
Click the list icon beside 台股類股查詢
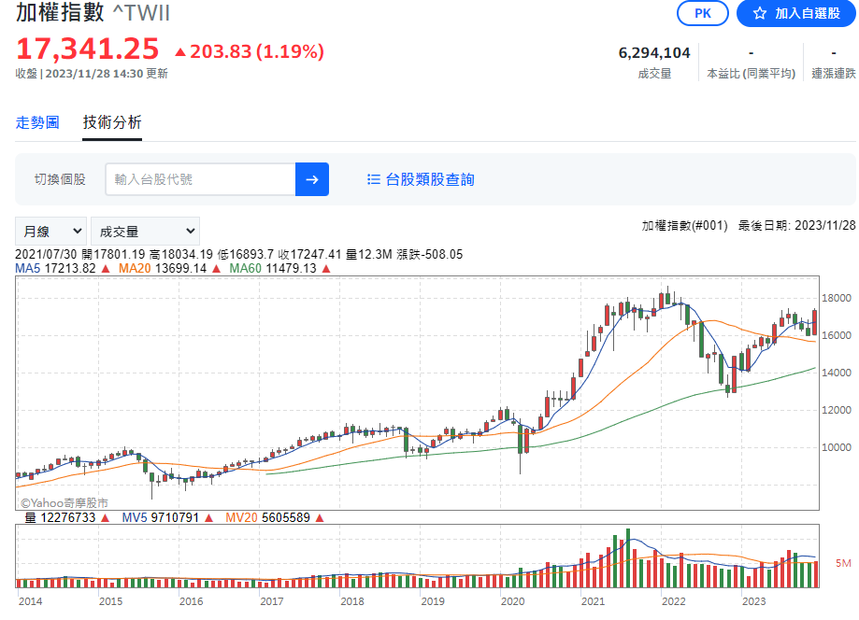(x=374, y=179)
